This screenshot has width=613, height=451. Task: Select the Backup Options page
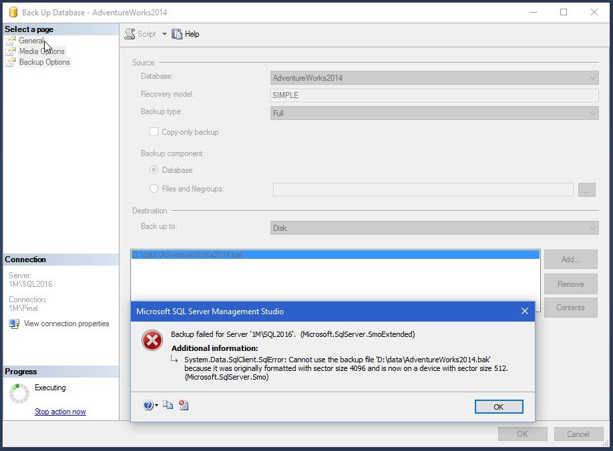[x=45, y=62]
